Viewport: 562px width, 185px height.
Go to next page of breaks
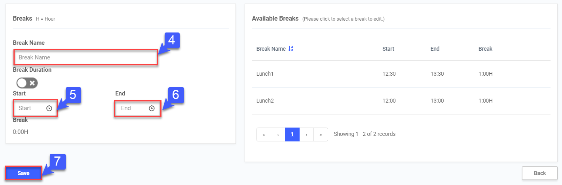[x=306, y=134]
